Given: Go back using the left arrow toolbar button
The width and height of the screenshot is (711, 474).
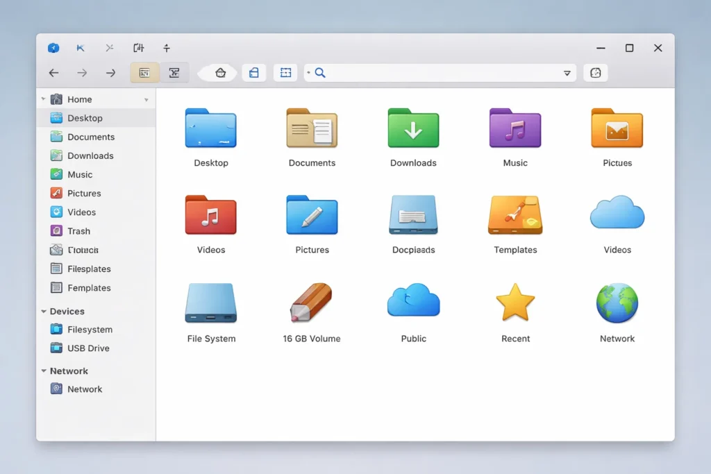Looking at the screenshot, I should coord(53,73).
